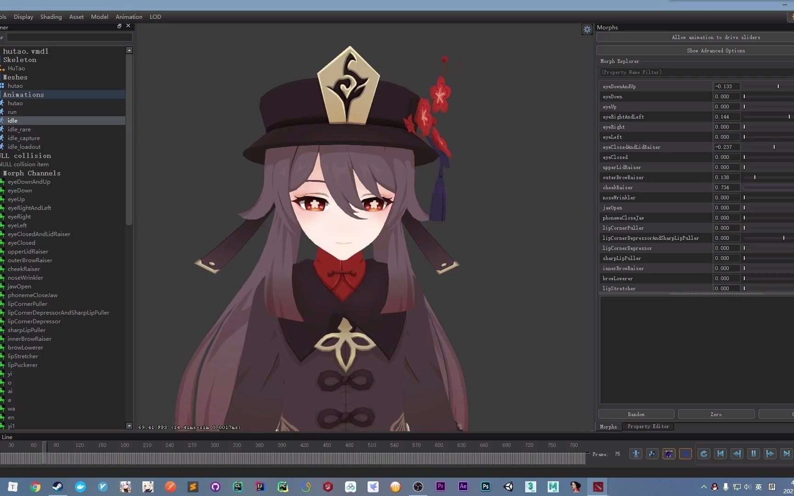Screen dimensions: 794x496
Task: Click the Random morph button
Action: 636,414
